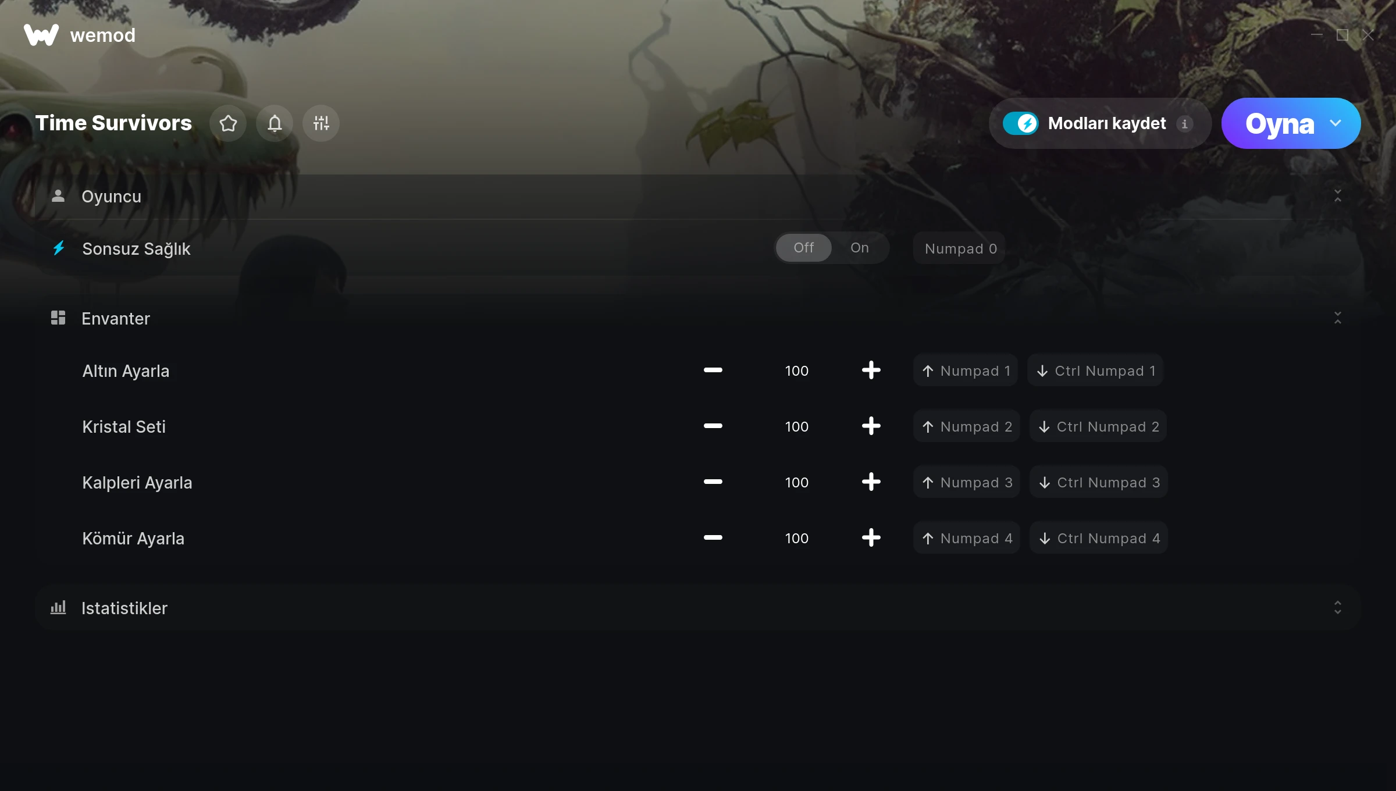Collapse the Envanter section
Image resolution: width=1396 pixels, height=791 pixels.
tap(1338, 318)
